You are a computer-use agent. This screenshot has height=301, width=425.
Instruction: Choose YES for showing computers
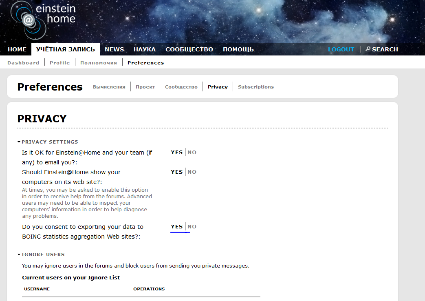177,172
